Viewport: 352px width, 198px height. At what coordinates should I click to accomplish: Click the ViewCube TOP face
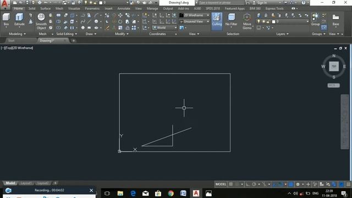334,66
